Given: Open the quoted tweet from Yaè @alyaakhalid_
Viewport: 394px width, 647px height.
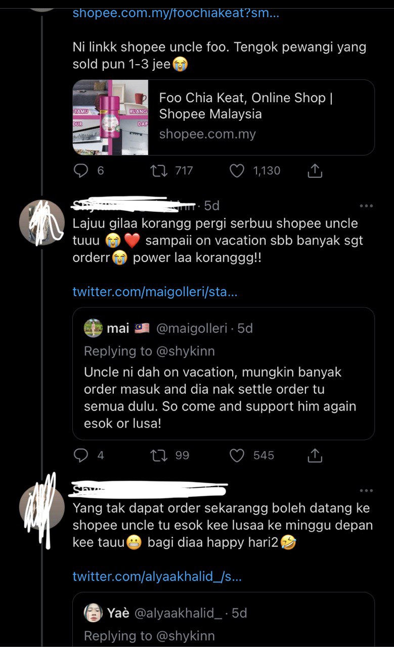Looking at the screenshot, I should click(x=224, y=620).
